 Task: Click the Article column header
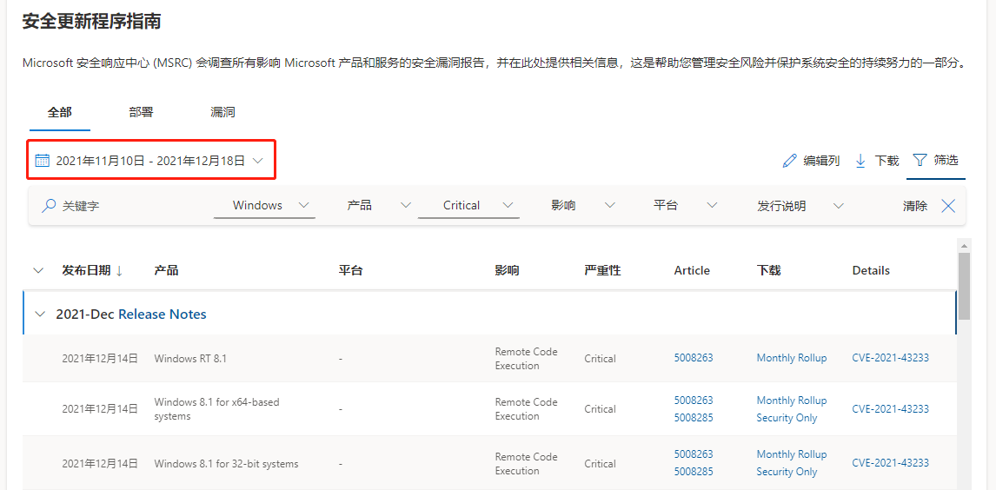pyautogui.click(x=692, y=270)
